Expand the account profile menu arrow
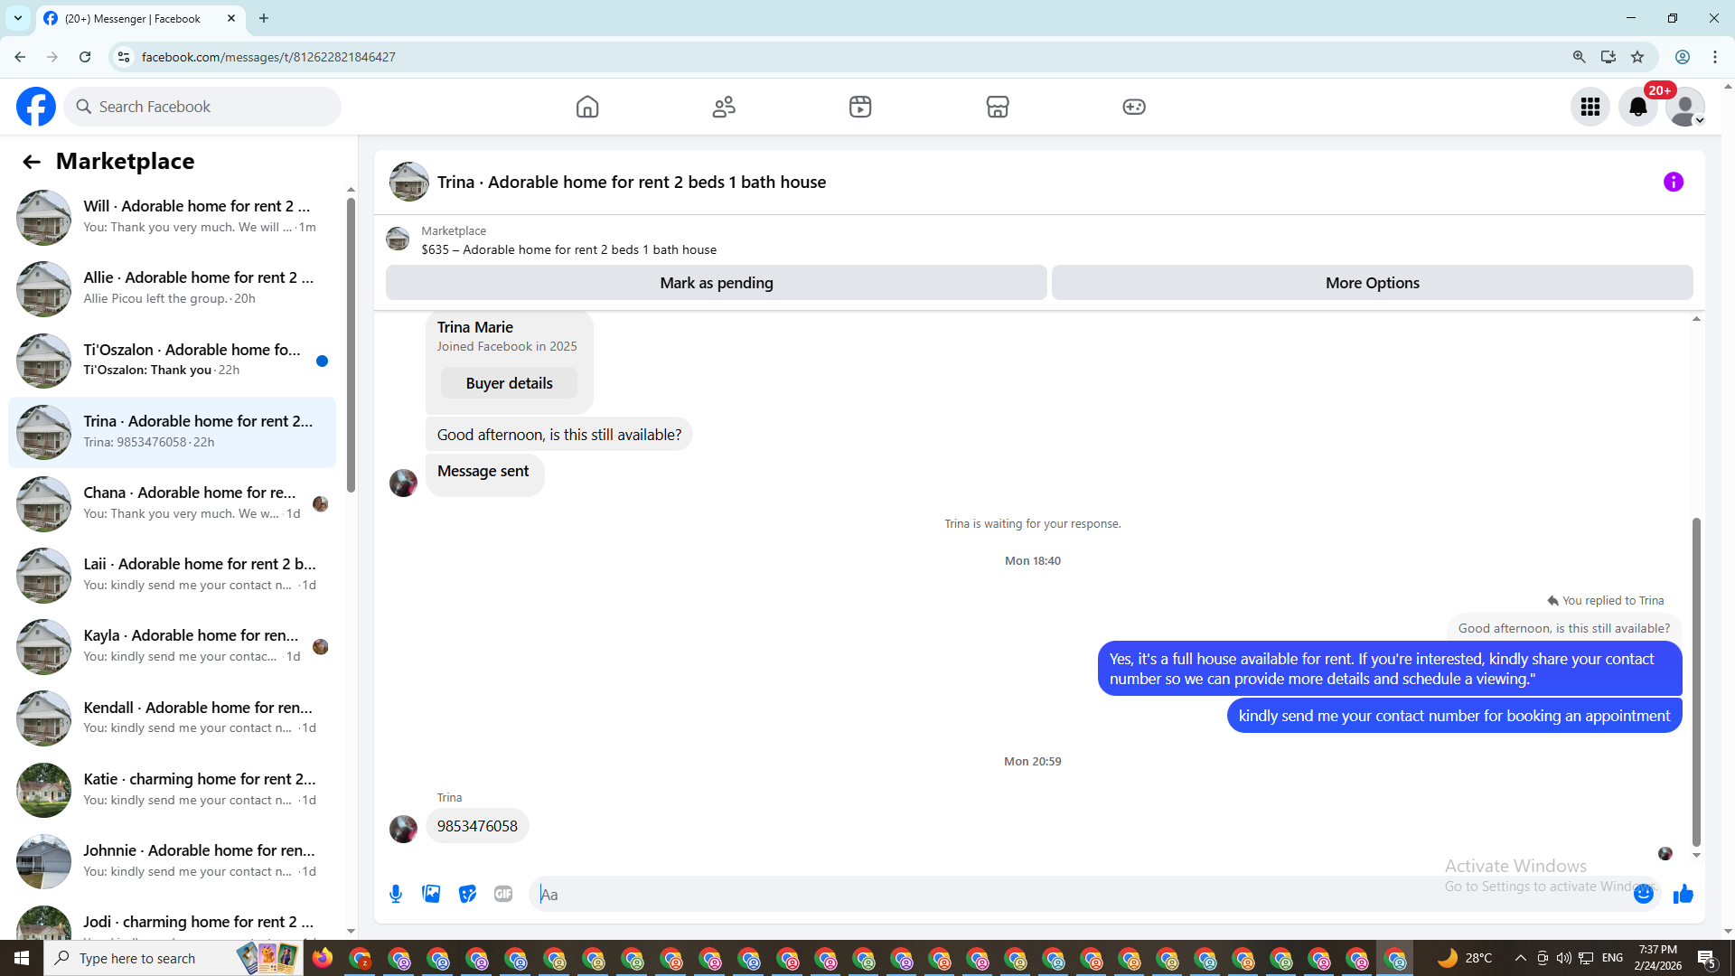 (1699, 120)
